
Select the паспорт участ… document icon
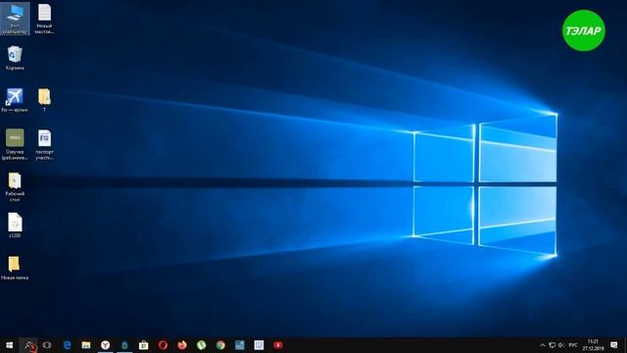(44, 144)
